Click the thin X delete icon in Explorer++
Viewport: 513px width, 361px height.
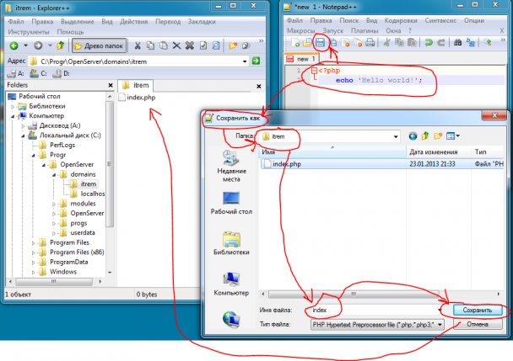point(176,45)
